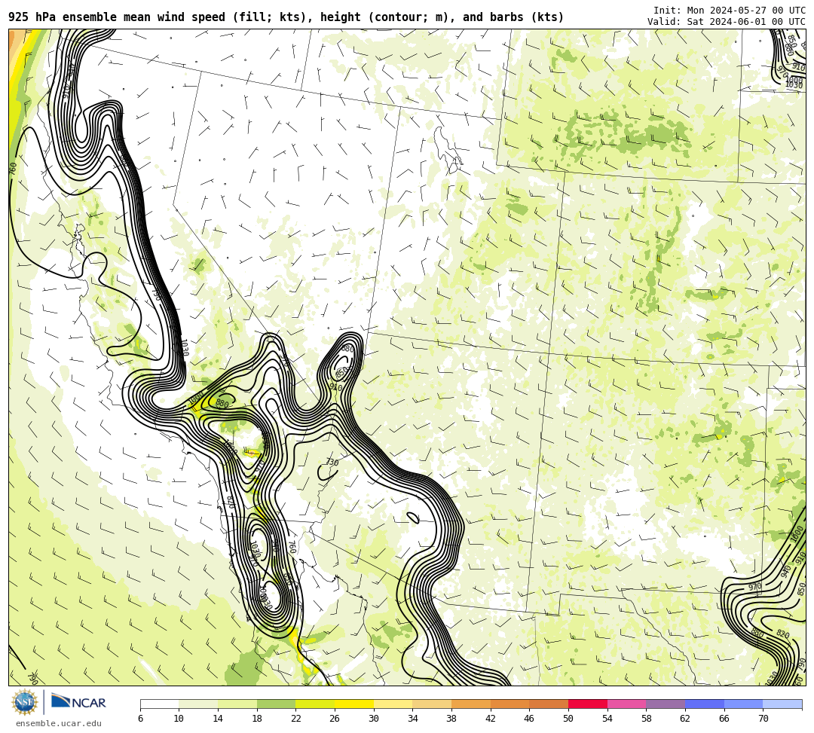
Task: Pick the pale blue above-70 kts legend color
Action: coord(782,704)
